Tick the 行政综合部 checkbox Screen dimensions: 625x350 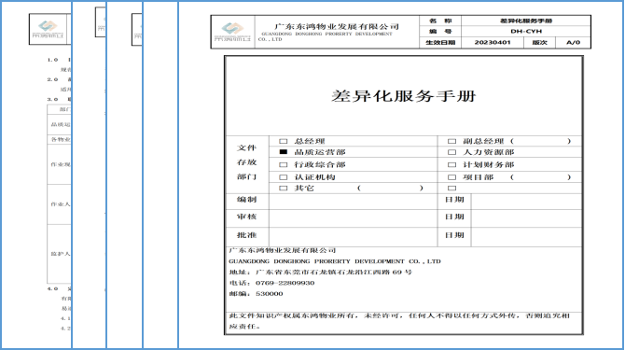point(283,164)
